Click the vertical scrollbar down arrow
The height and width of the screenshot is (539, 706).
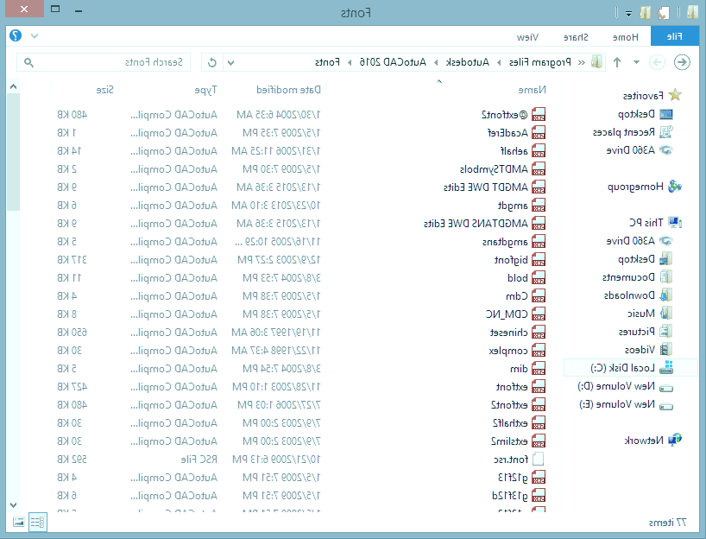point(13,505)
